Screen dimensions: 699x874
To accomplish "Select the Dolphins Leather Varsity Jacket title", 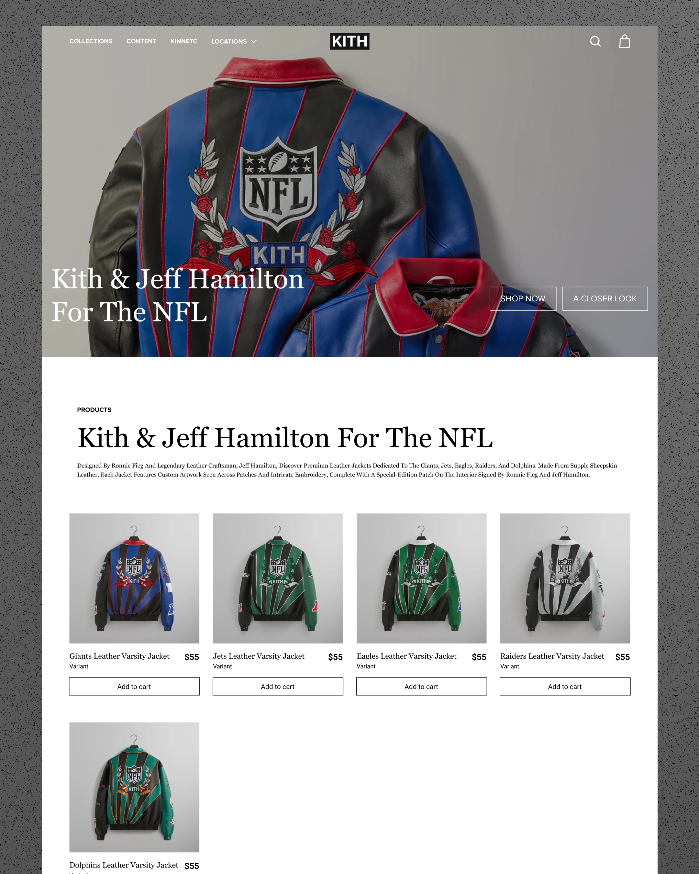I will click(x=124, y=865).
